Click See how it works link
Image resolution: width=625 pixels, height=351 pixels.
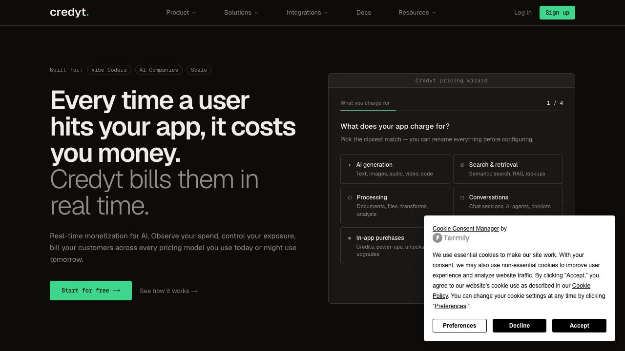(x=168, y=291)
